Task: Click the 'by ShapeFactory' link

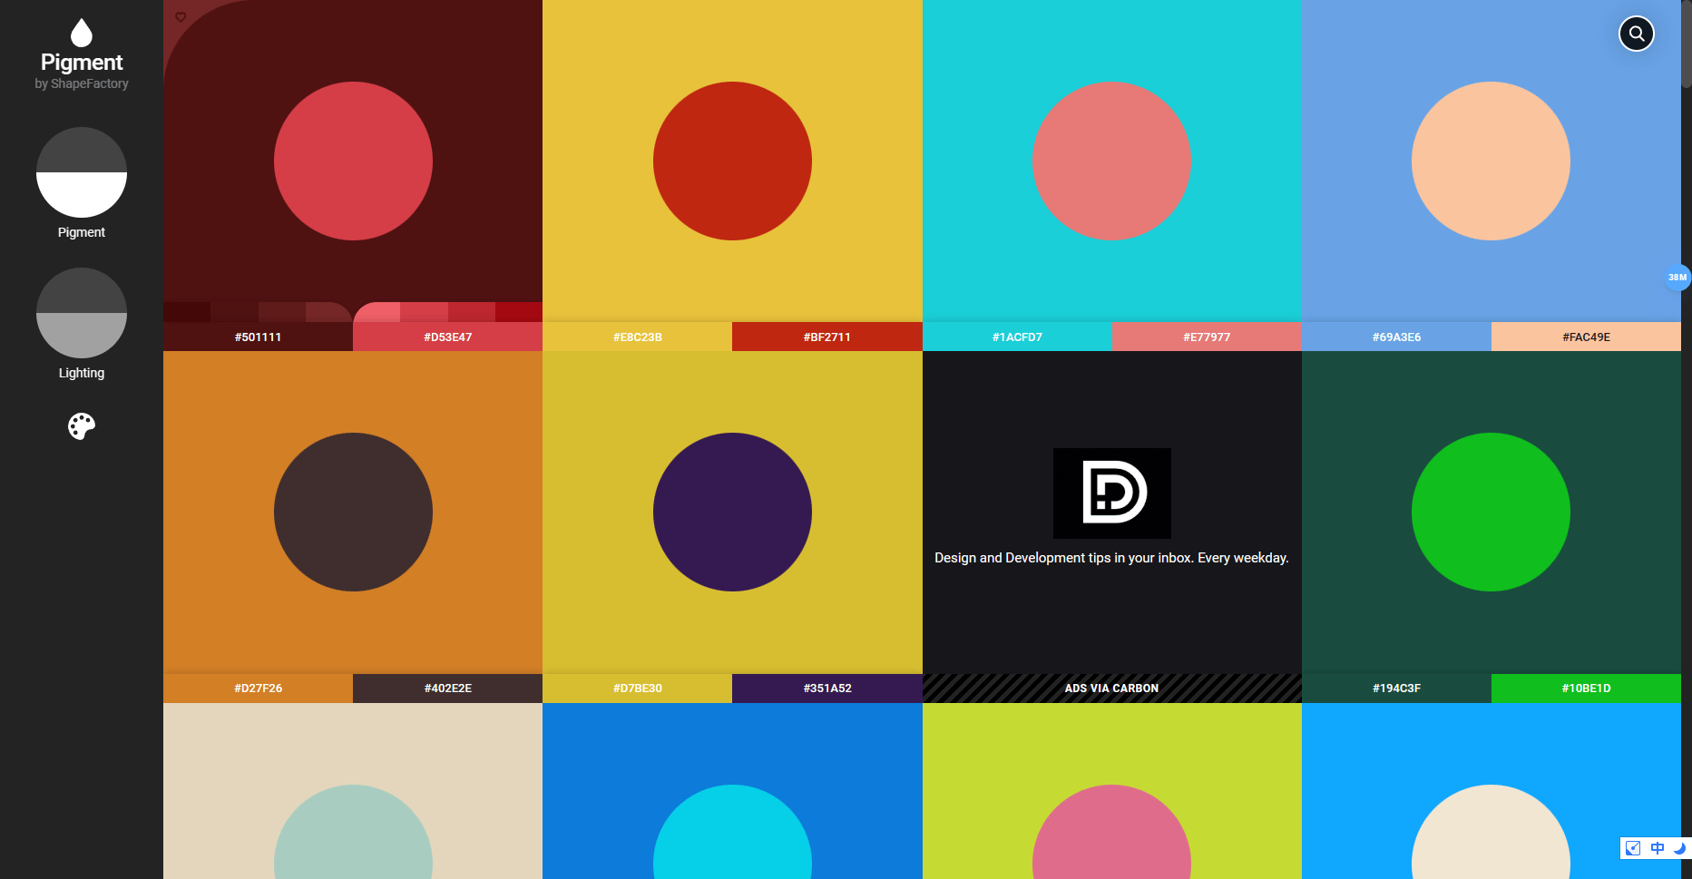Action: point(81,83)
